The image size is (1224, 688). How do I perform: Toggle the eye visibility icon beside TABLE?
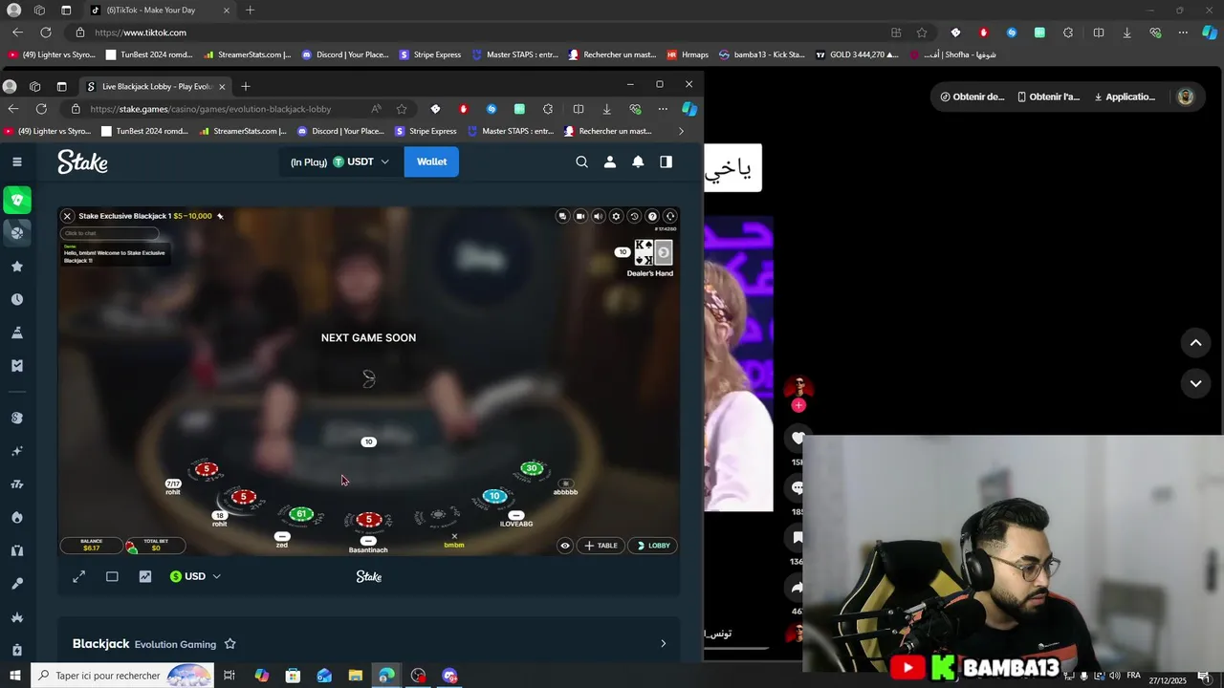(565, 546)
